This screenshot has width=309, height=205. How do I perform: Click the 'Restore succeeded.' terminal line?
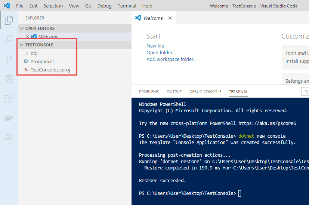click(x=163, y=181)
